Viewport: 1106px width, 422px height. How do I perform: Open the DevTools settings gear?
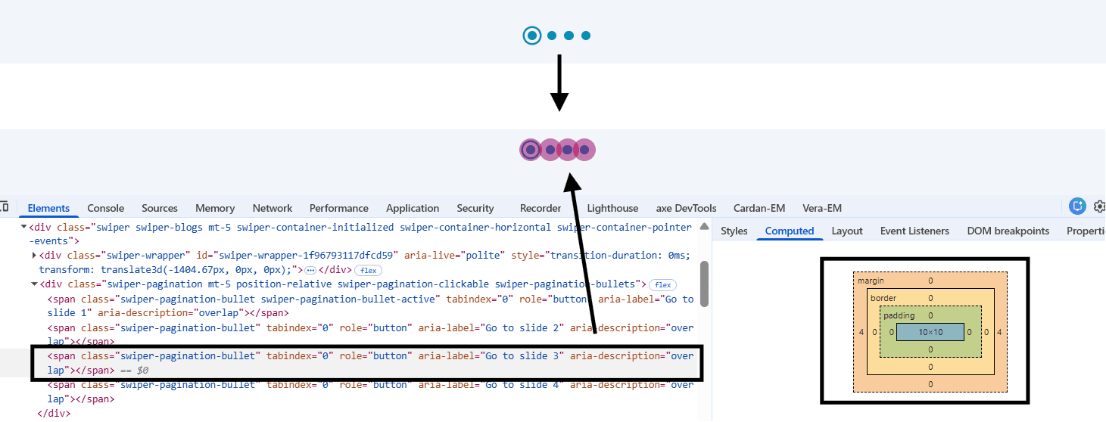tap(1100, 206)
